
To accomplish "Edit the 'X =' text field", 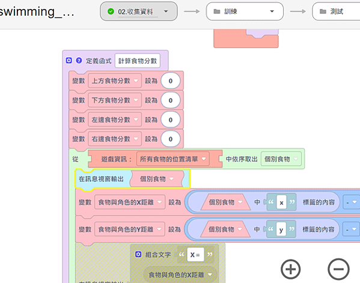I will (195, 255).
